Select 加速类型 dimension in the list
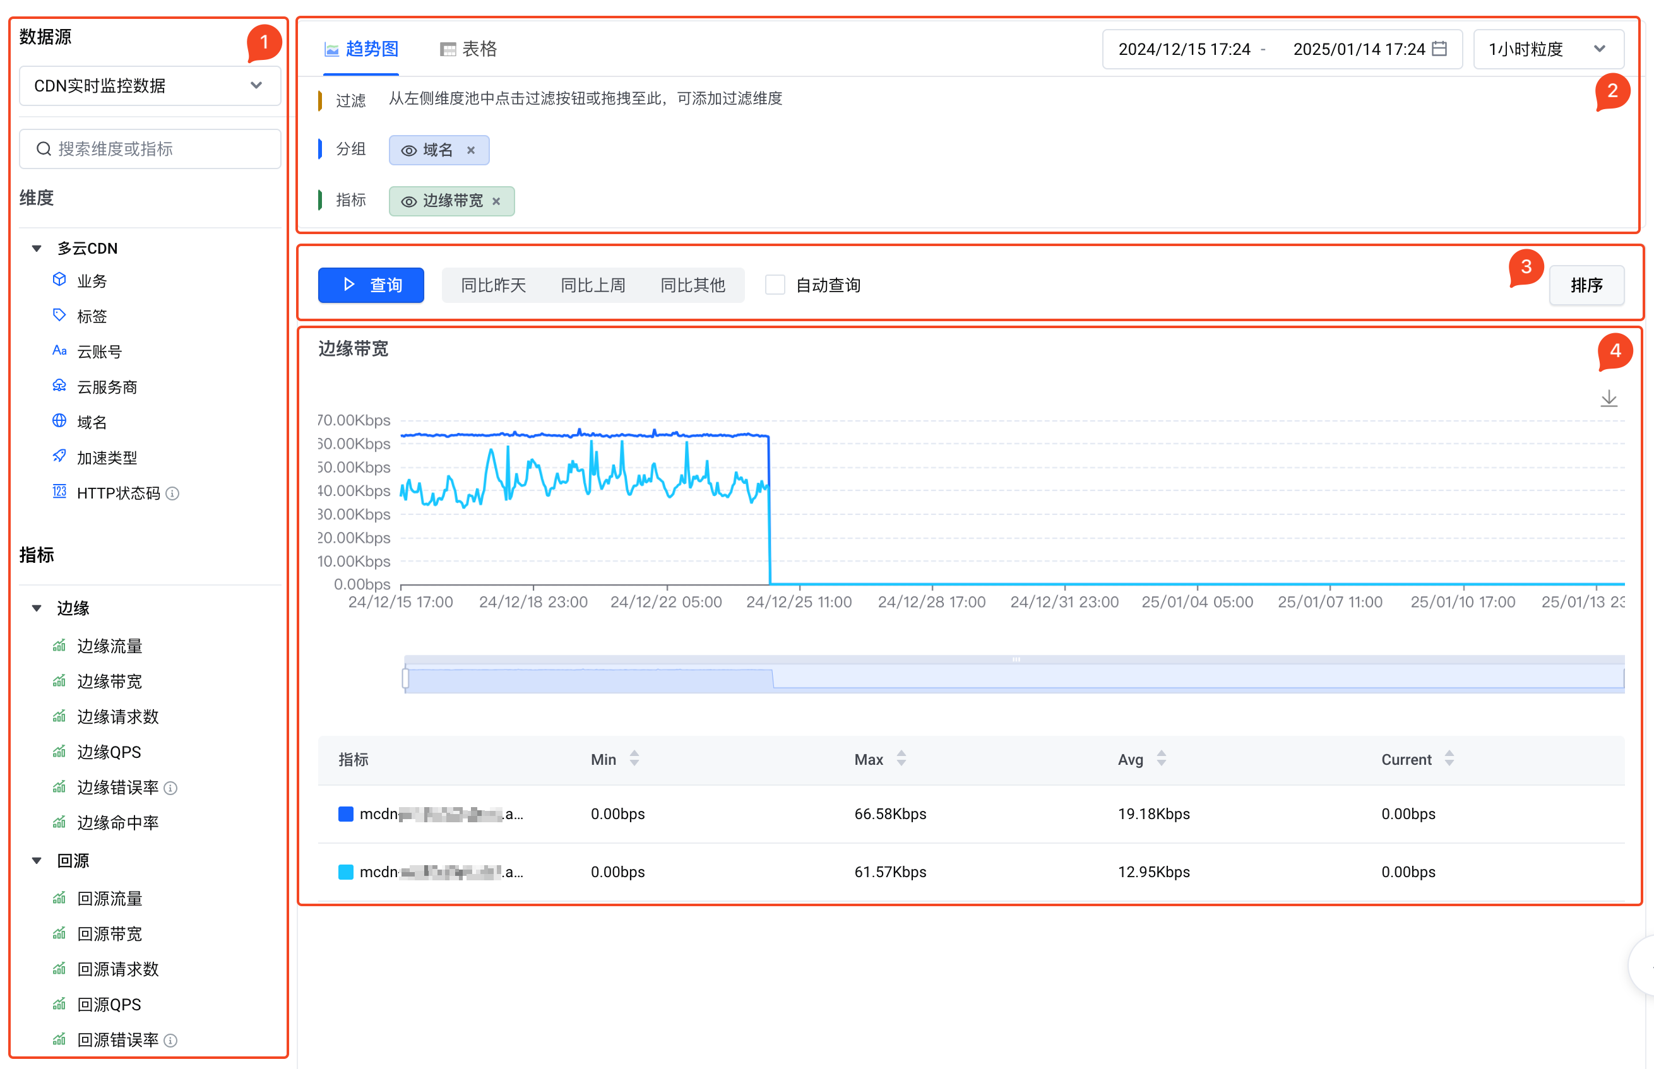 click(107, 458)
